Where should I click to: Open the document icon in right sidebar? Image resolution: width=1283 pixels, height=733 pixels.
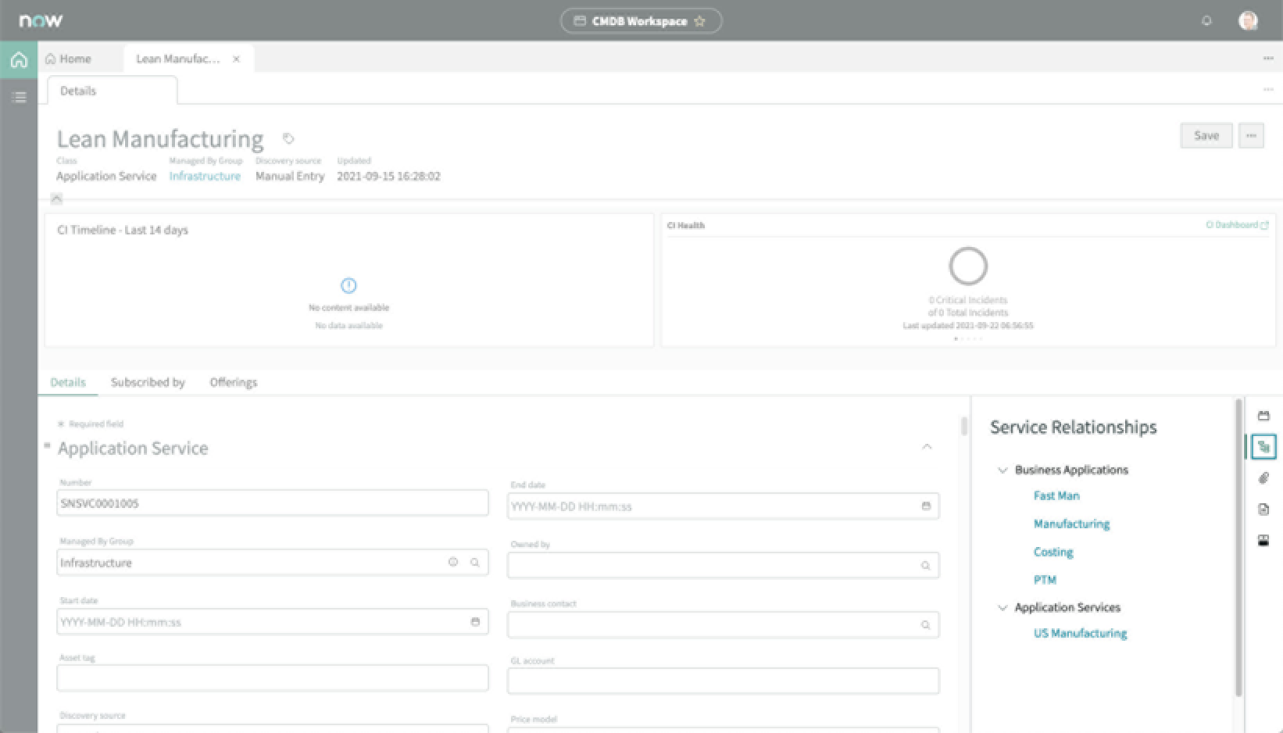point(1263,510)
